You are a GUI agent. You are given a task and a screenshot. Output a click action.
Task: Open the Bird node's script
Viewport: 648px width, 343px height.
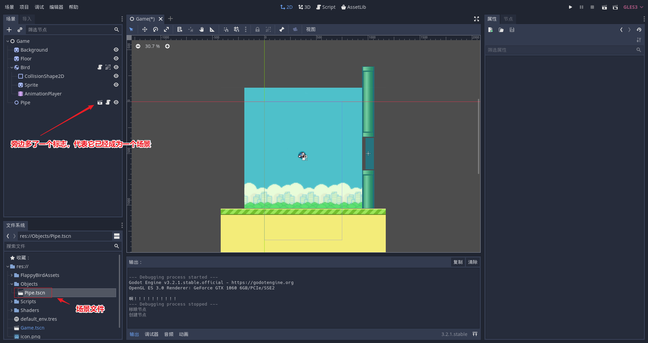100,67
